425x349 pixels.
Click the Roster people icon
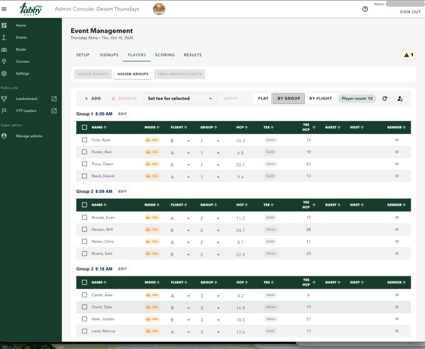(4, 49)
